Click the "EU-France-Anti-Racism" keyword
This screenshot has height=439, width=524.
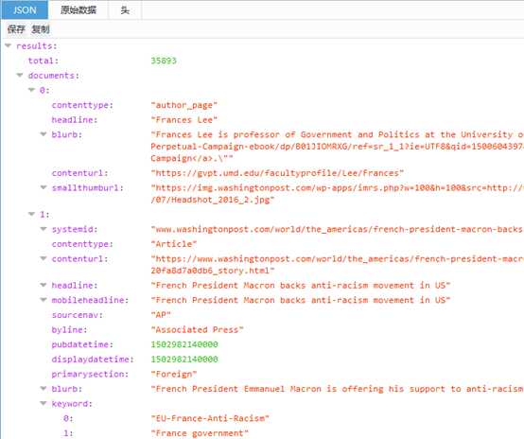click(210, 418)
